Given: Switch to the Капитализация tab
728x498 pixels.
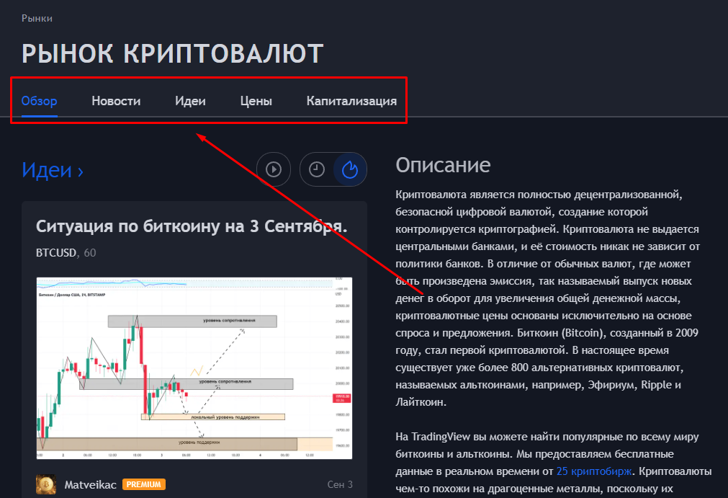Looking at the screenshot, I should point(351,101).
